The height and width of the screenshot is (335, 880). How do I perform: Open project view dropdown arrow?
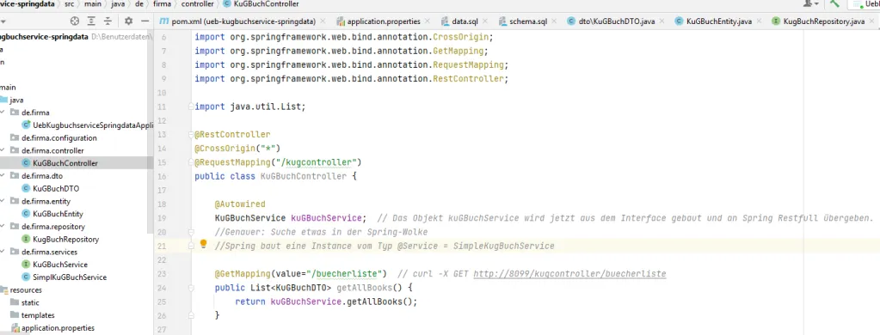(x=3, y=21)
